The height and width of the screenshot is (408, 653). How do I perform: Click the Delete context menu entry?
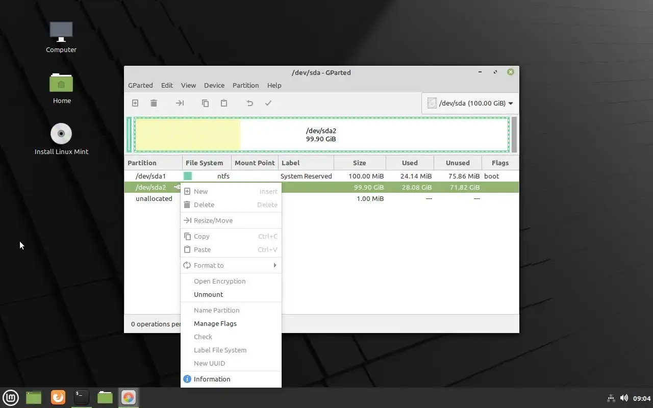click(x=231, y=205)
